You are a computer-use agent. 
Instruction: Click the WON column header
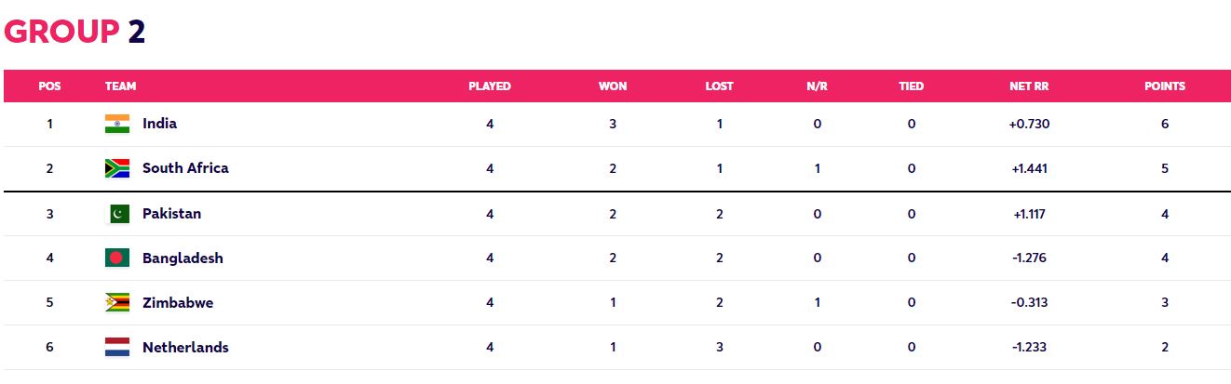point(613,86)
